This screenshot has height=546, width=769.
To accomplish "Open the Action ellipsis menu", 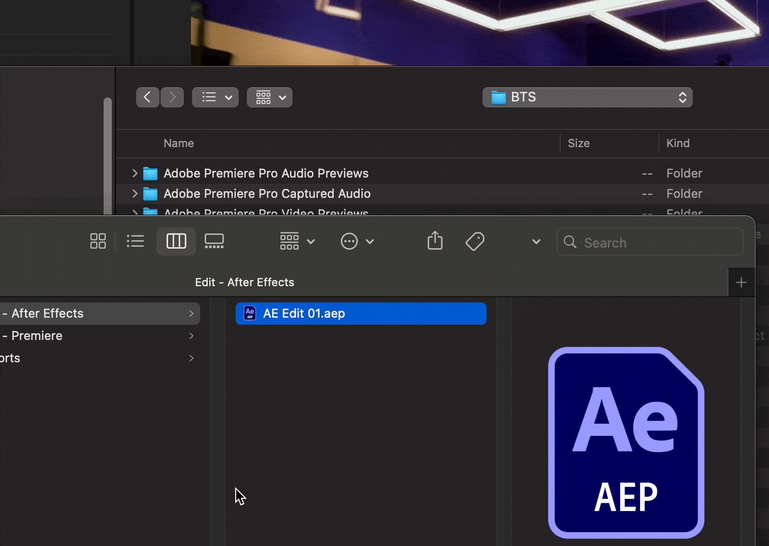I will (357, 242).
